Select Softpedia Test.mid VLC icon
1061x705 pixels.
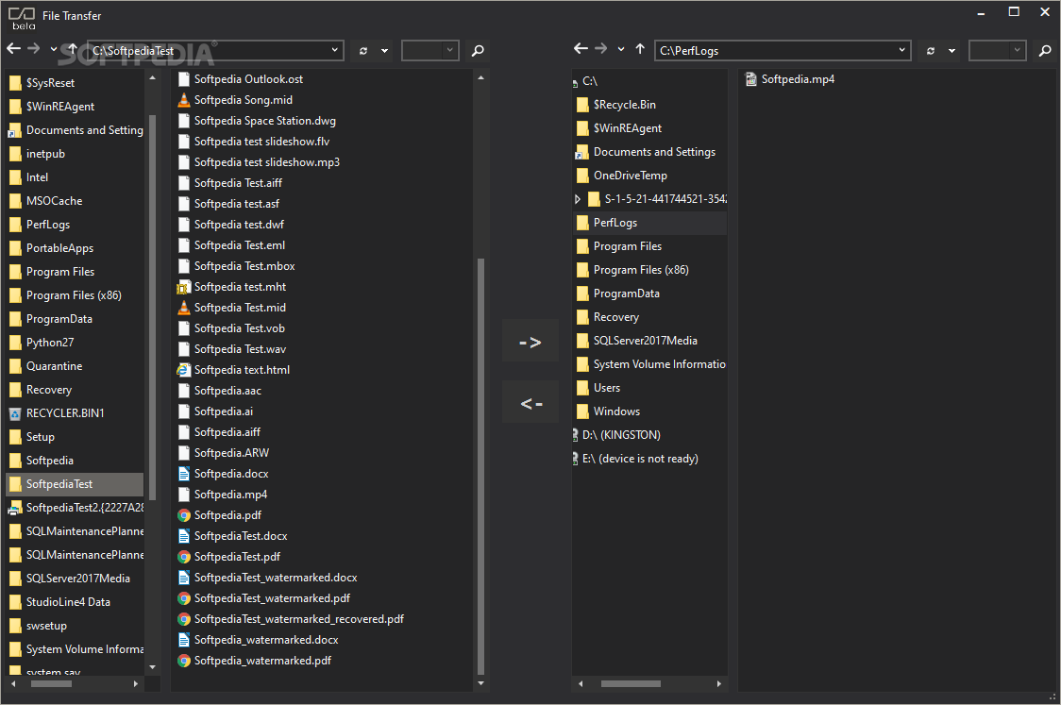(183, 308)
